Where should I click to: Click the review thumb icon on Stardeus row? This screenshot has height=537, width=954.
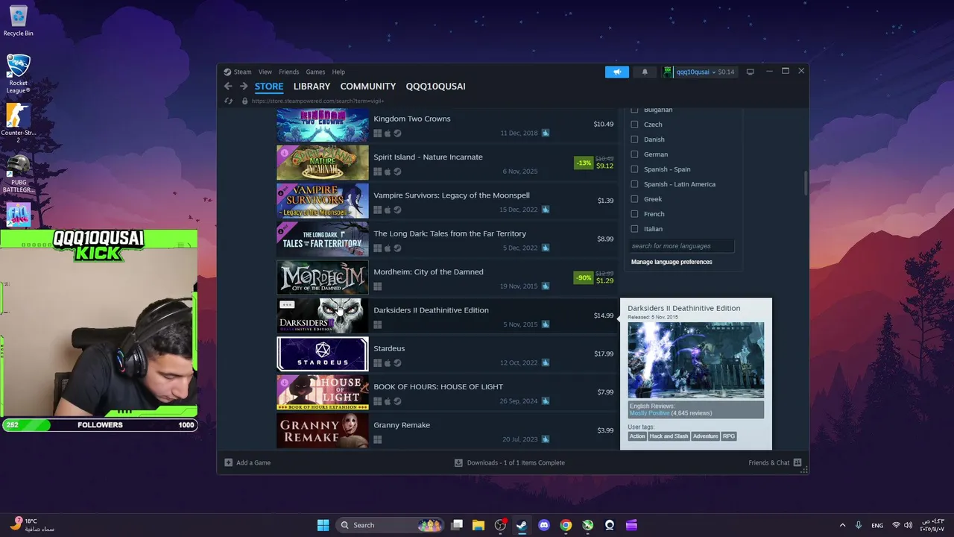(546, 362)
